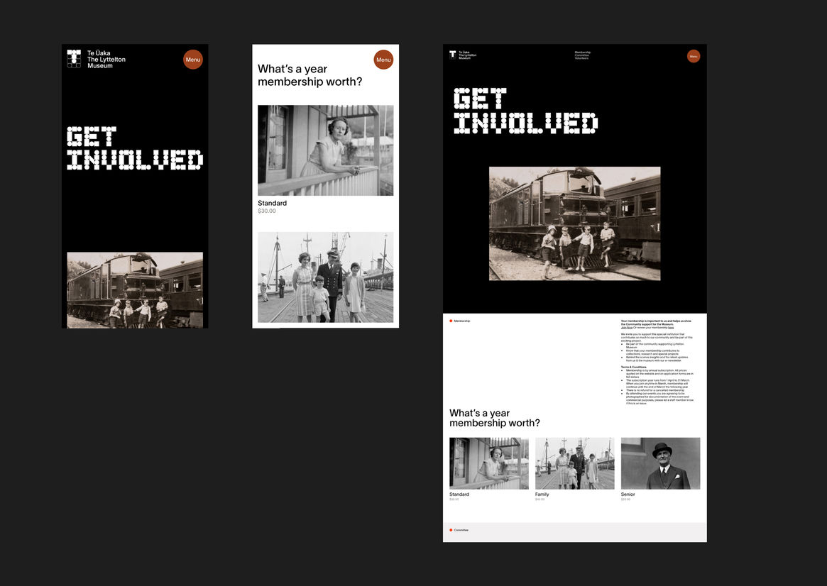This screenshot has height=586, width=827.
Task: Click the museum logo icon in the desktop mockup
Action: [x=453, y=55]
